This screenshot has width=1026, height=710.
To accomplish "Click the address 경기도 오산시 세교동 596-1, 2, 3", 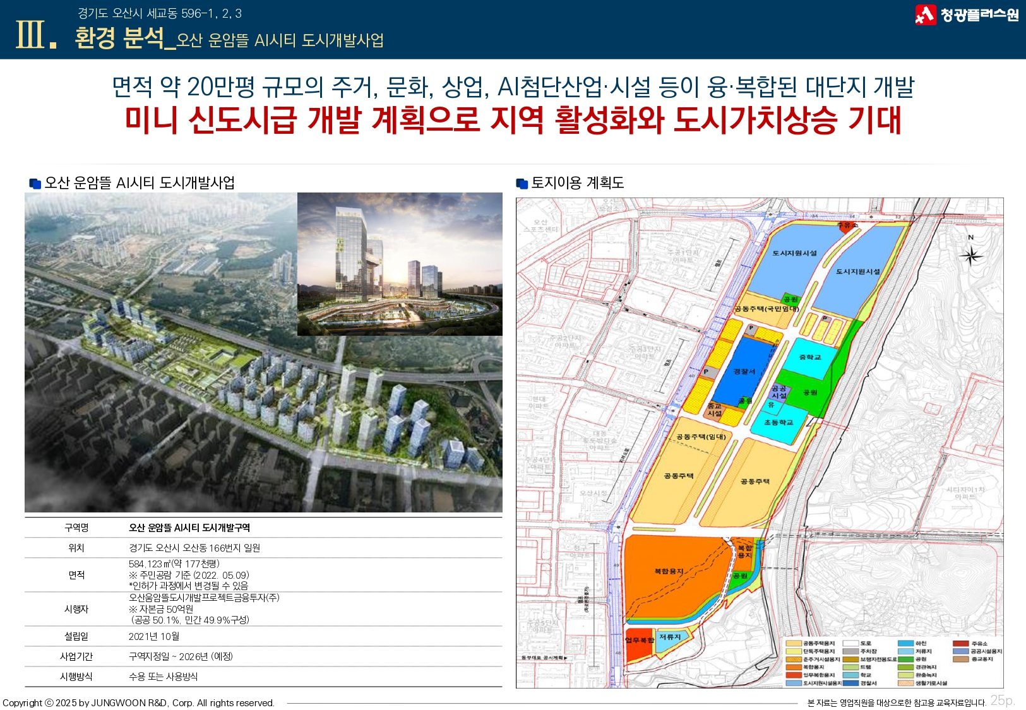I will click(x=159, y=13).
